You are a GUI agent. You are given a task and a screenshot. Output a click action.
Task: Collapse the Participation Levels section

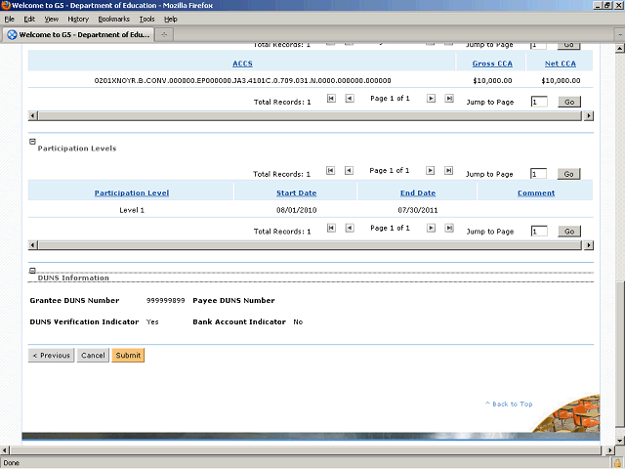click(32, 142)
